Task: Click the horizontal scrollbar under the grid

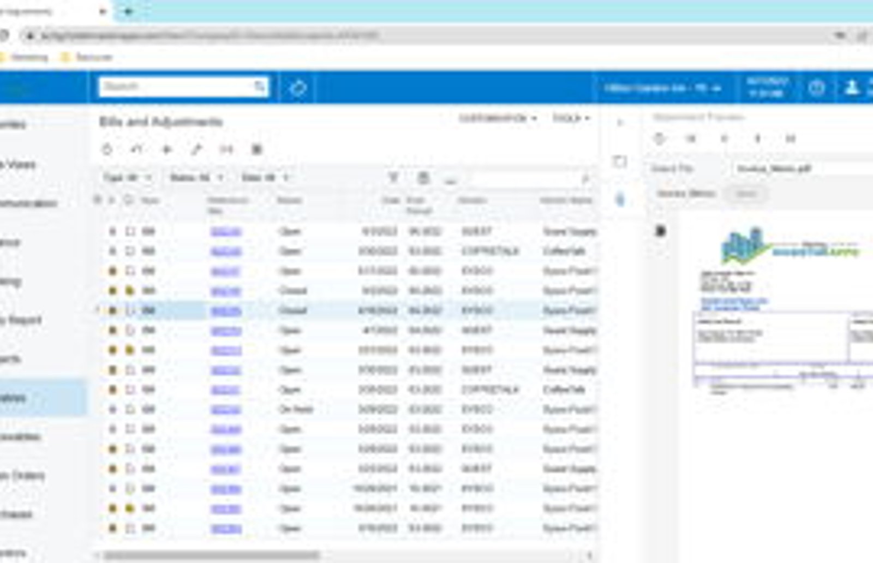Action: (x=212, y=555)
